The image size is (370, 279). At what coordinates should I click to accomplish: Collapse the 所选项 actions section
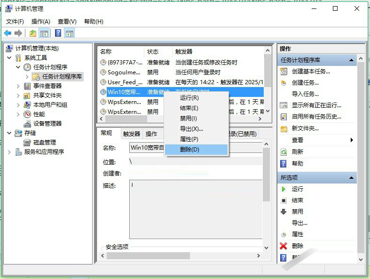point(351,177)
